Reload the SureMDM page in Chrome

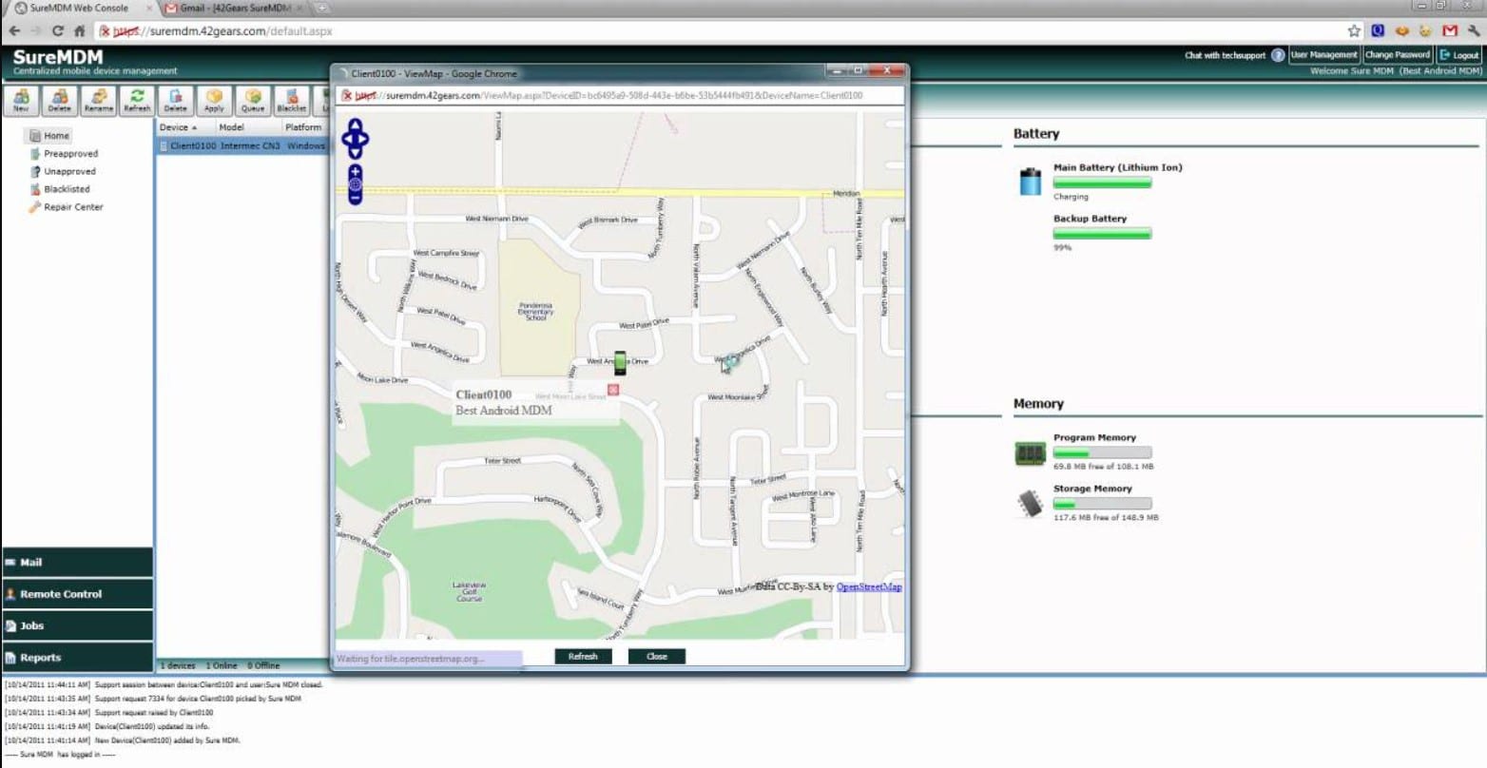pos(57,31)
